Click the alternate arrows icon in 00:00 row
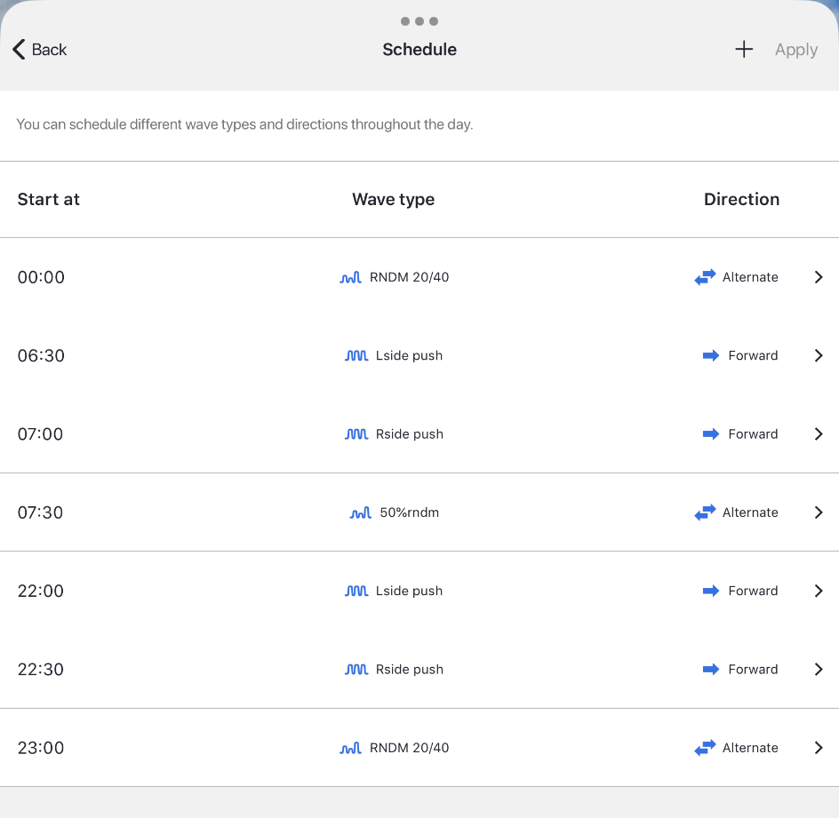The width and height of the screenshot is (839, 818). pos(705,277)
